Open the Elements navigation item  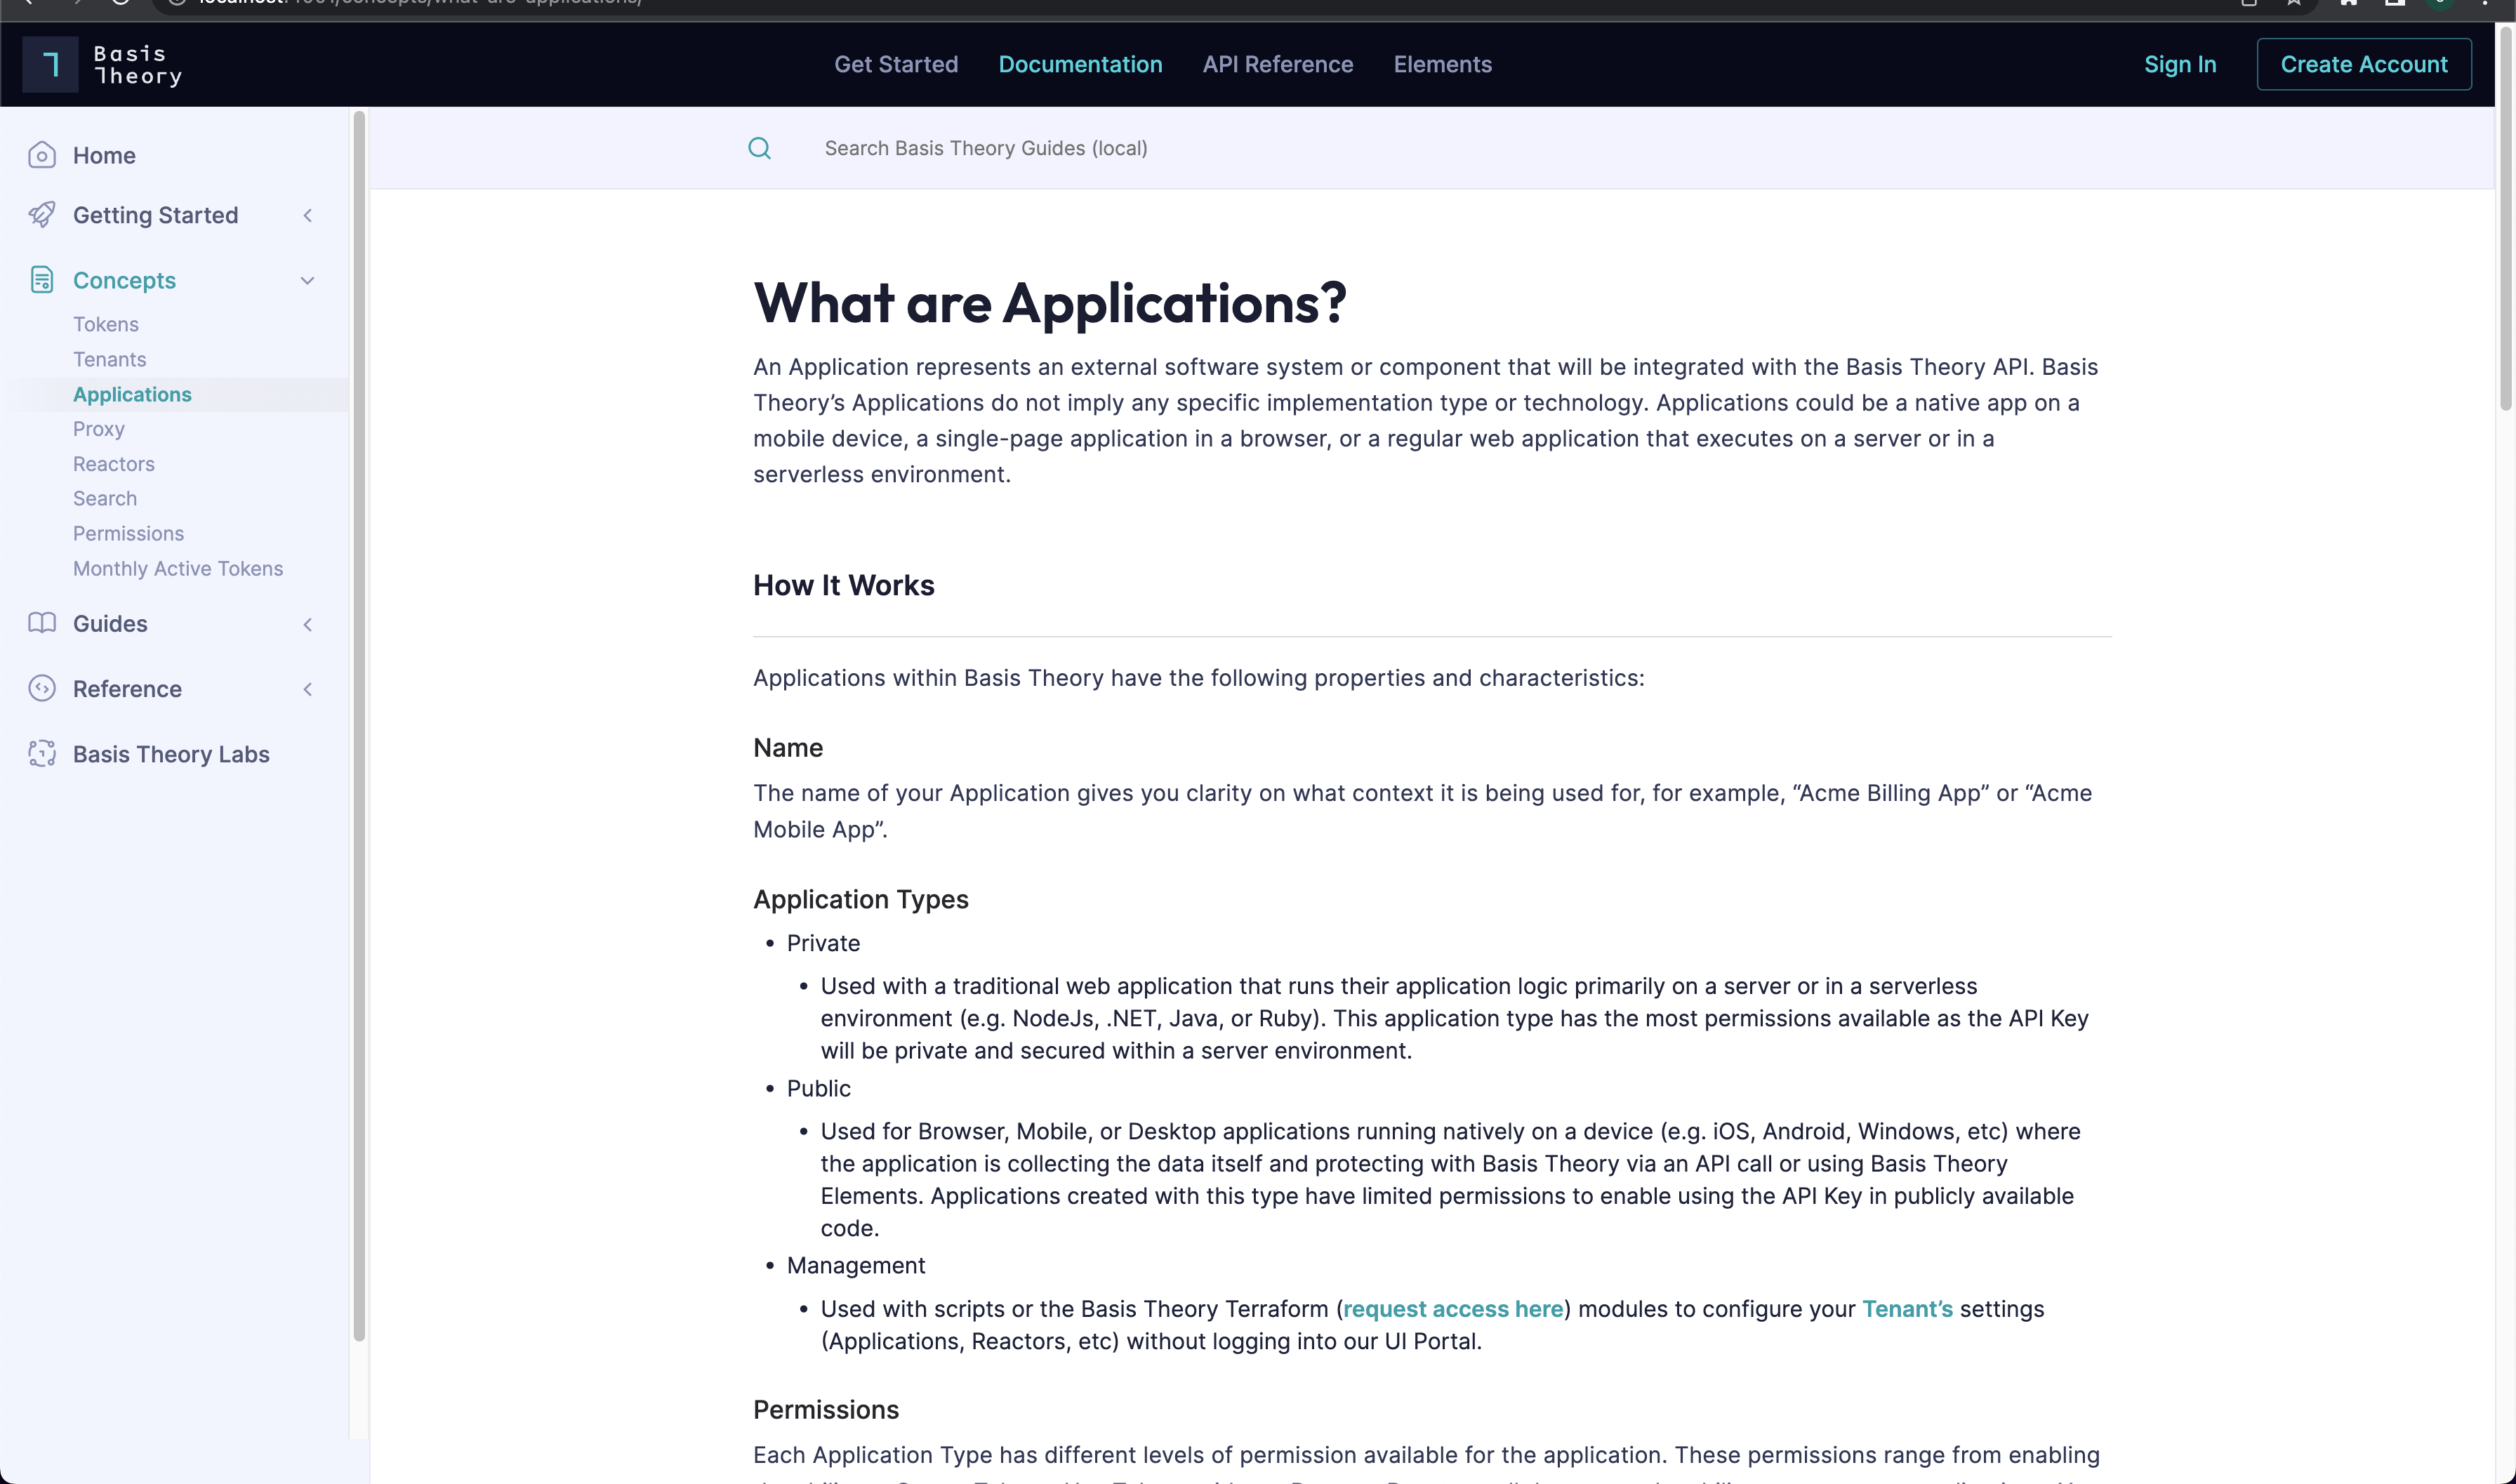[x=1442, y=64]
